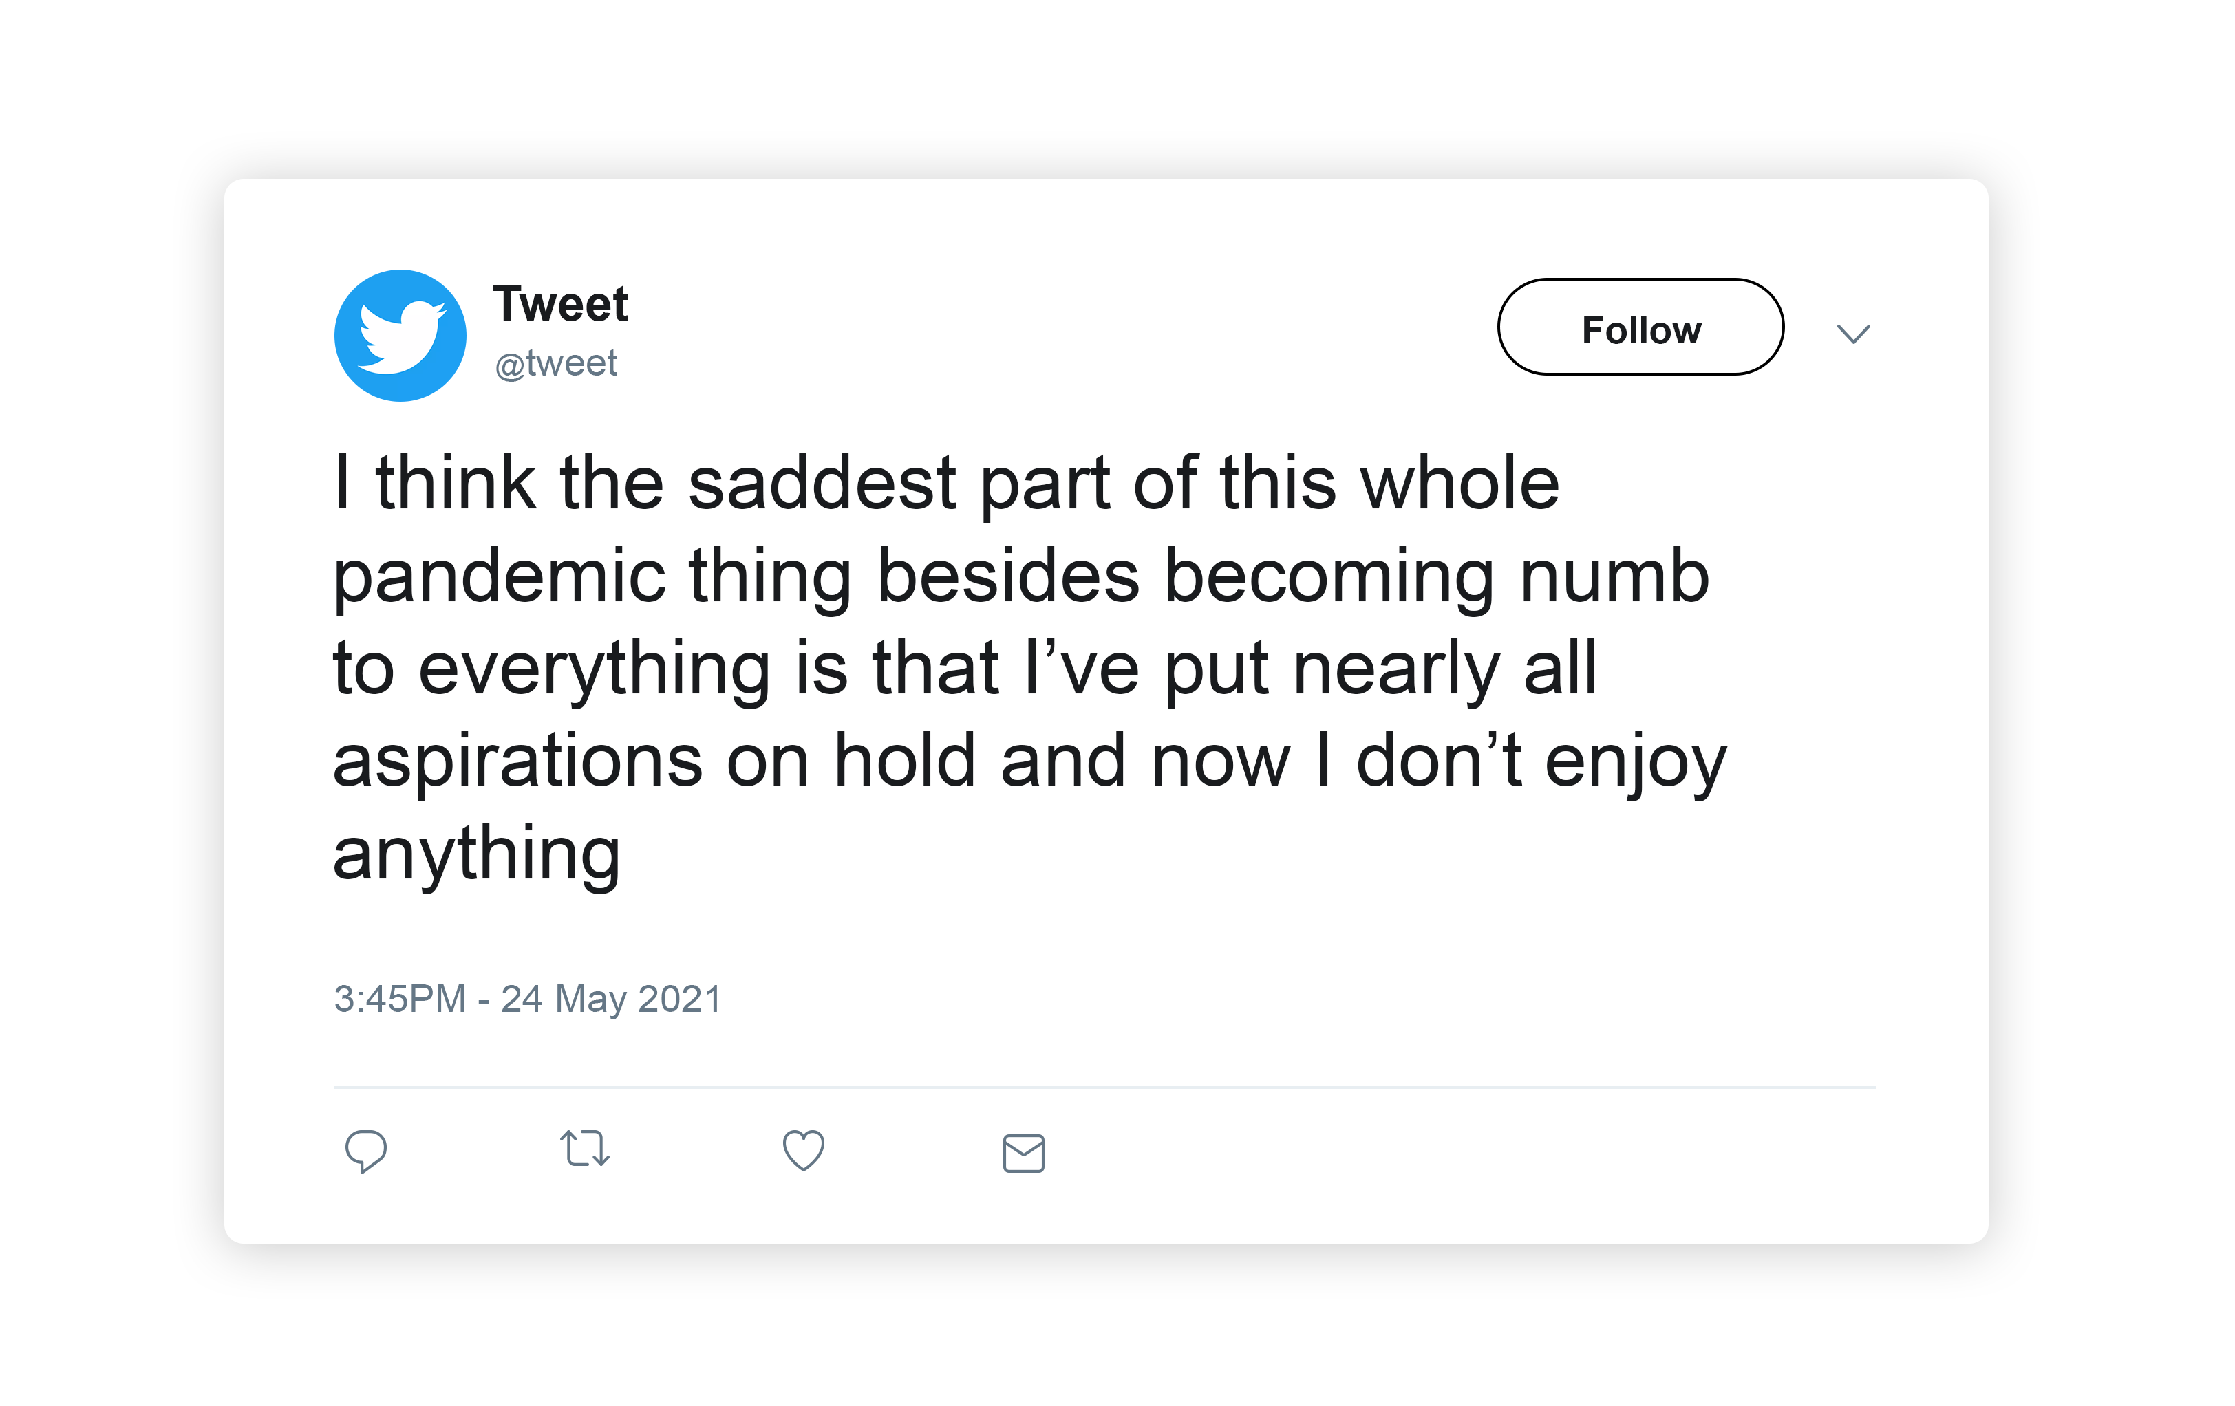Screen dimensions: 2235x1406
Task: Click the divider line above action icons
Action: point(1104,1087)
